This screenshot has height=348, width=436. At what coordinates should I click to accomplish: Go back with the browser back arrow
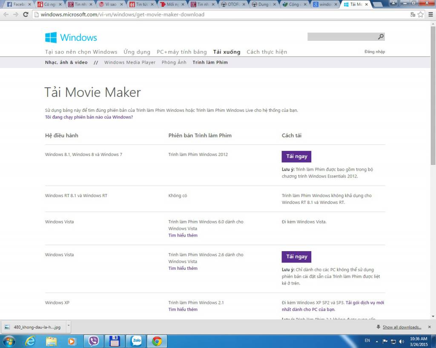pos(6,14)
